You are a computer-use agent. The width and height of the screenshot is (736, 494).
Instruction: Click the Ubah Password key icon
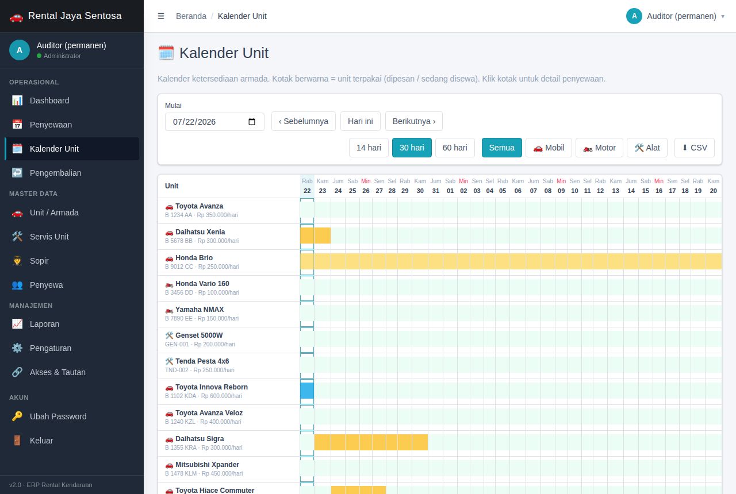(17, 416)
